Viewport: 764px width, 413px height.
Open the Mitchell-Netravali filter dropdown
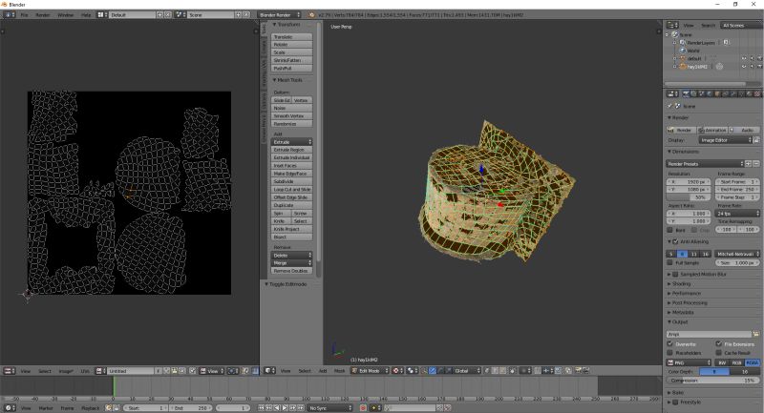737,254
